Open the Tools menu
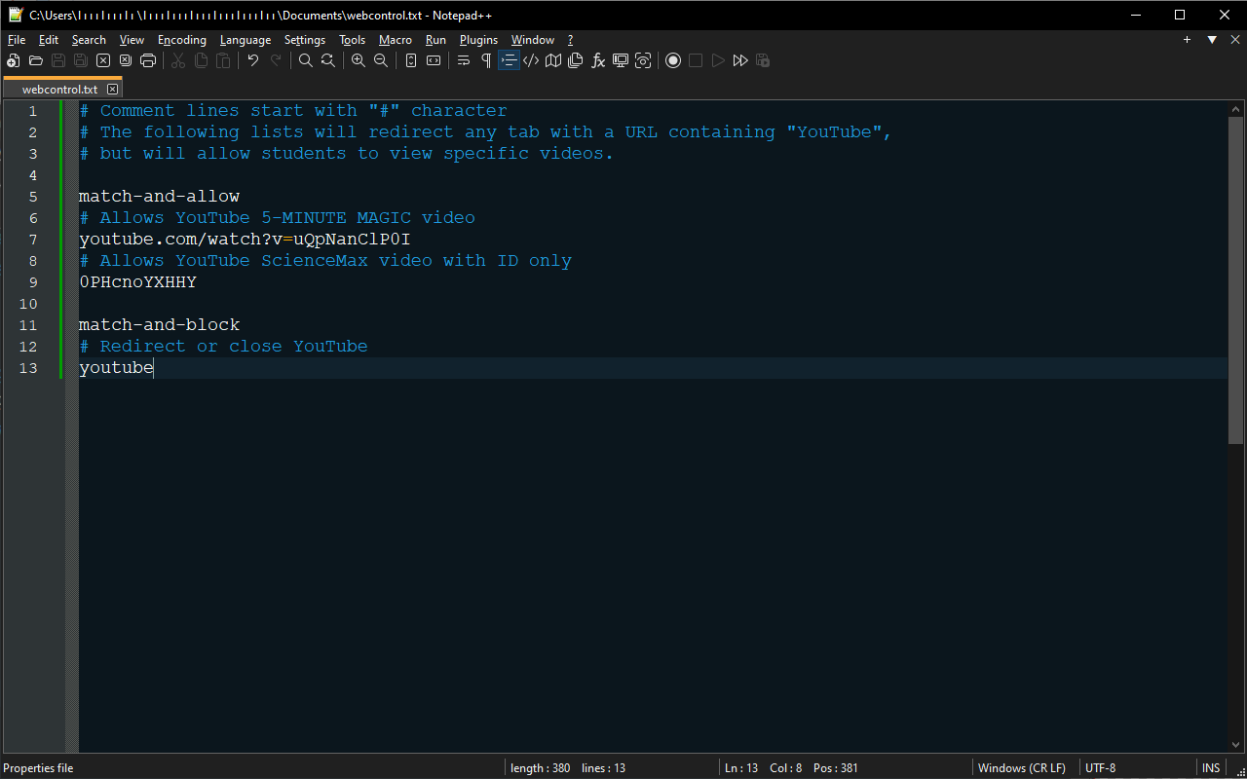 point(353,40)
